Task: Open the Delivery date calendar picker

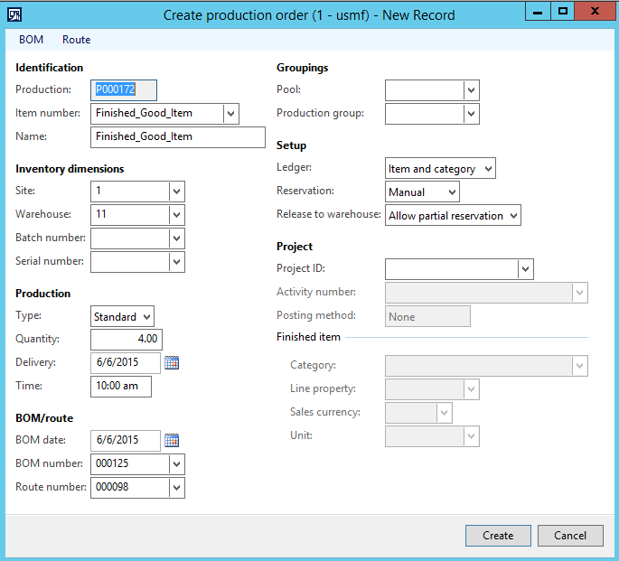Action: coord(172,363)
